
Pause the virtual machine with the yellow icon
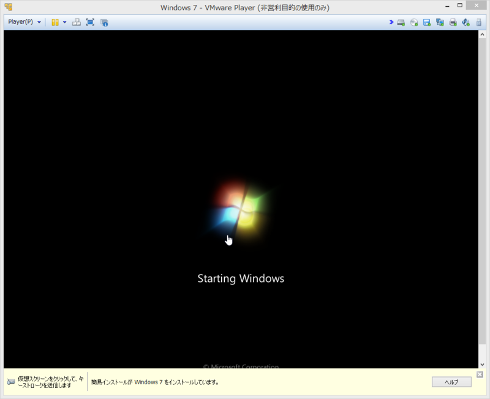coord(55,22)
